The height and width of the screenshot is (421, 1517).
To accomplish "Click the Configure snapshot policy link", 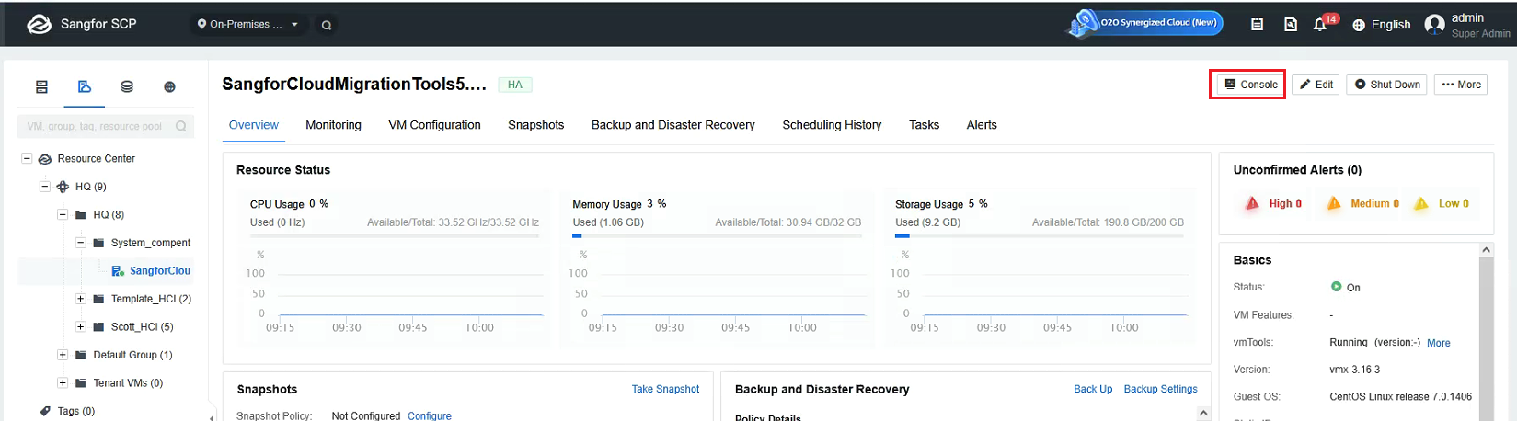I will pyautogui.click(x=430, y=415).
